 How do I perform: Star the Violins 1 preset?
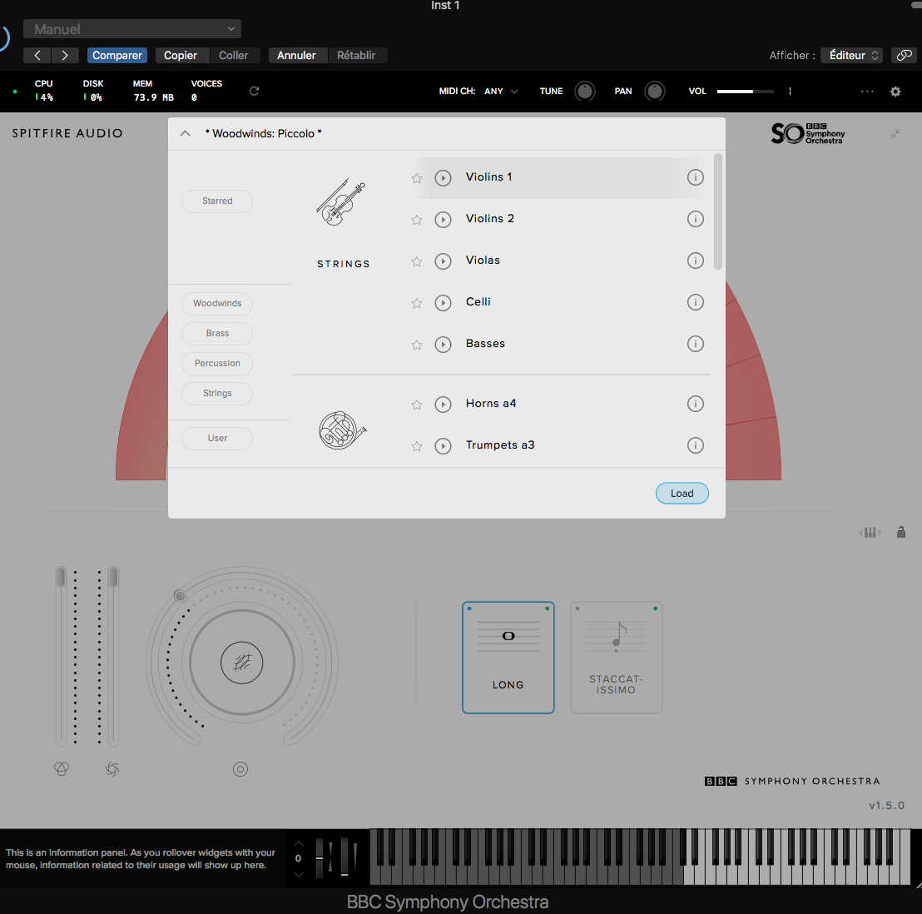point(417,178)
